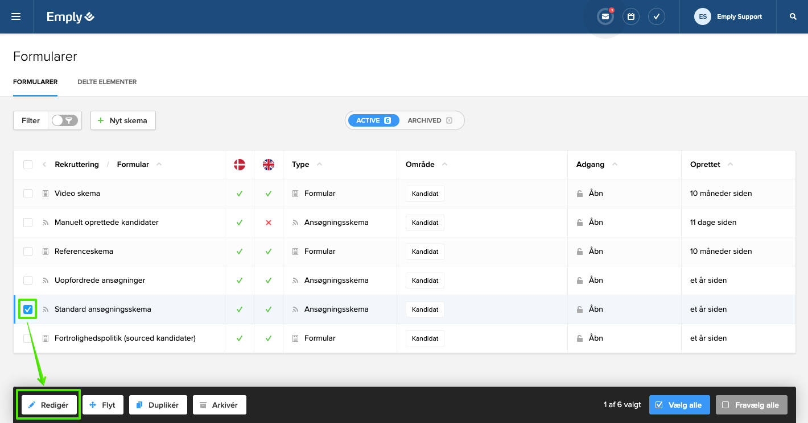The image size is (808, 423).
Task: Tick the select-all header checkbox
Action: coord(28,165)
